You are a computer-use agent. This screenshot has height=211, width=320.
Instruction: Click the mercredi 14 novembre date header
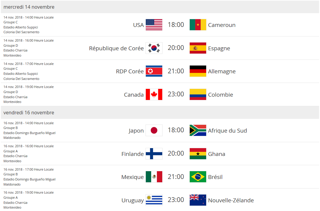(x=29, y=7)
